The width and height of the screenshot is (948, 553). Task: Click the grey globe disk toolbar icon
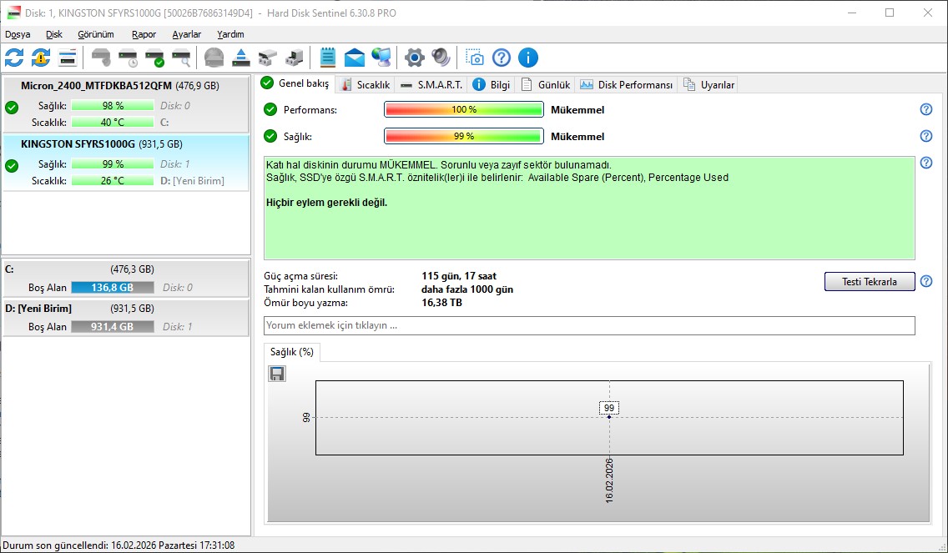pyautogui.click(x=214, y=58)
